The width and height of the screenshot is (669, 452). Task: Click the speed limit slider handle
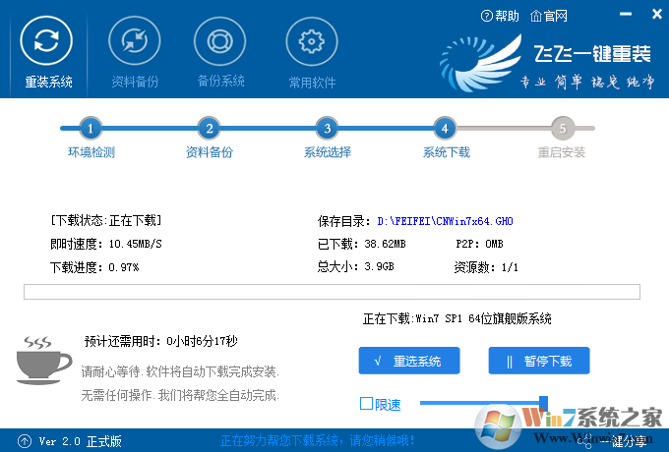pos(543,402)
